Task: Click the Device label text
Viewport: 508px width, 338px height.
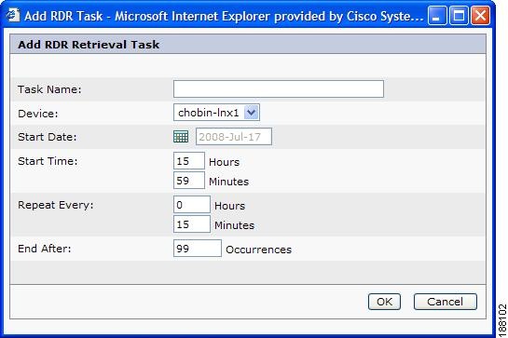Action: point(38,114)
